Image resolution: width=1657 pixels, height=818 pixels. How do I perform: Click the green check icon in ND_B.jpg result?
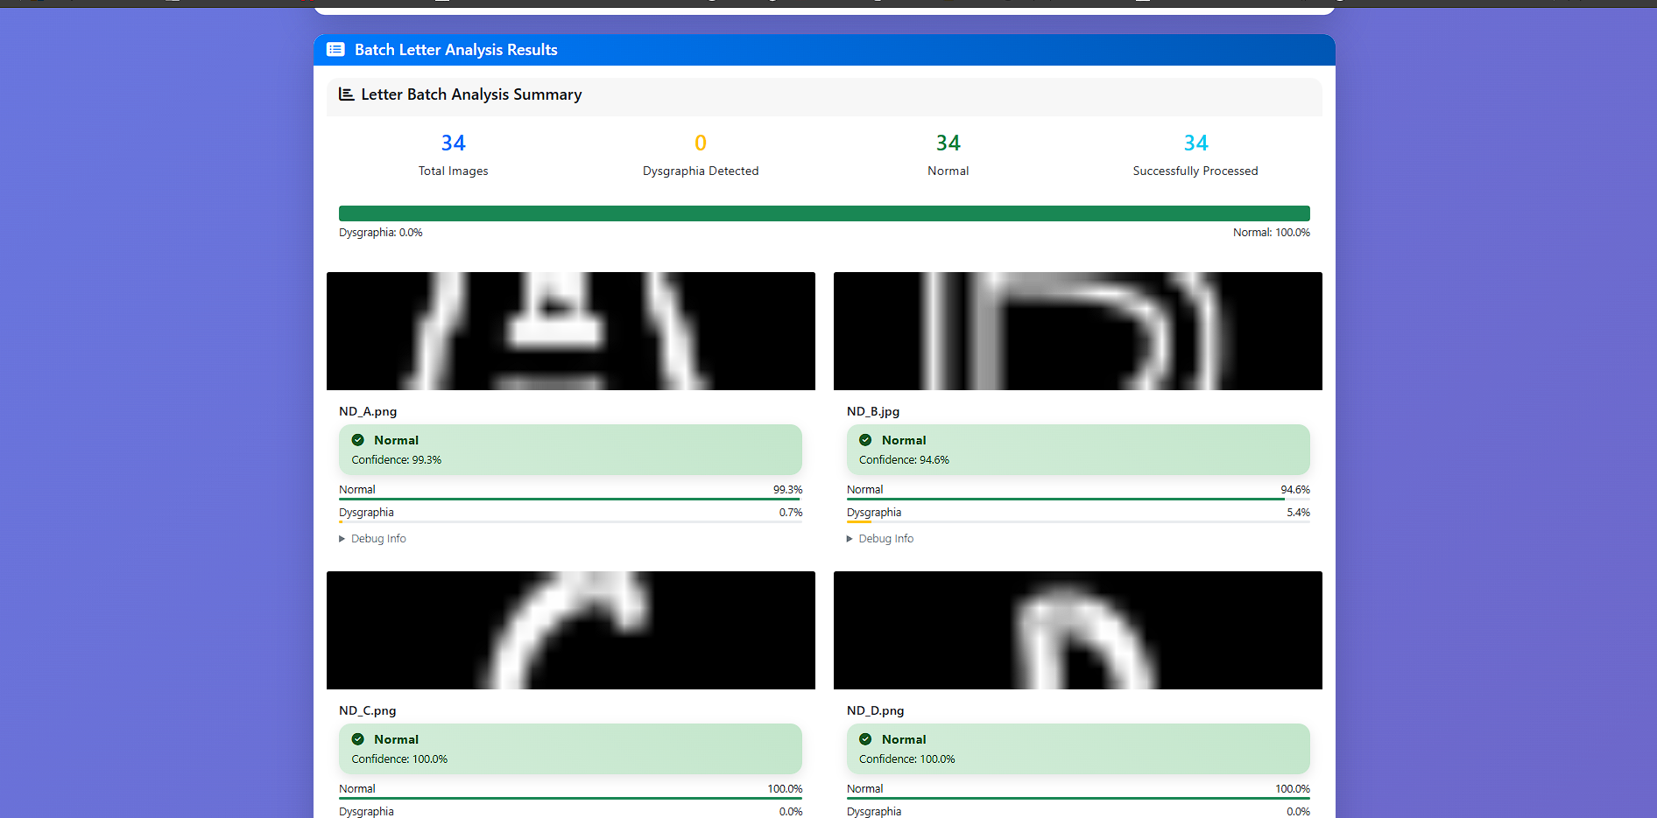pos(865,440)
